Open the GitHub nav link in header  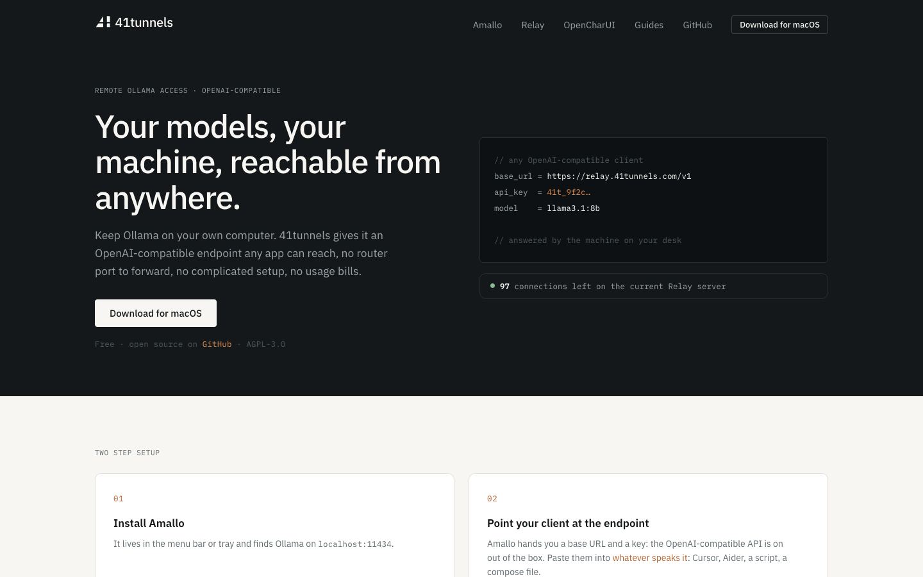tap(697, 25)
